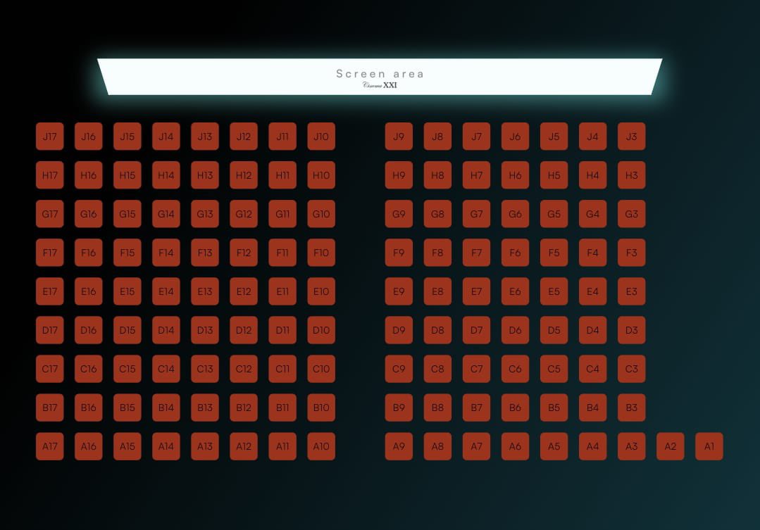This screenshot has width=760, height=530.
Task: Choose seat H16
Action: [89, 175]
